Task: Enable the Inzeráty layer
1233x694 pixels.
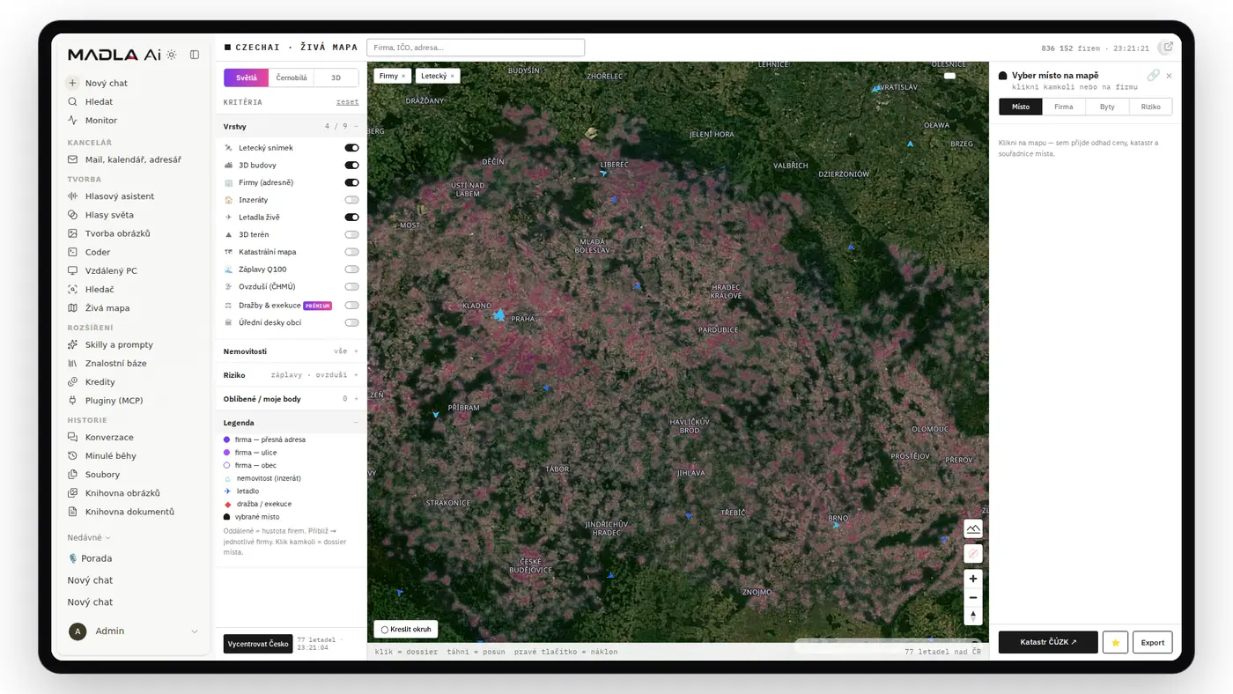Action: [351, 200]
